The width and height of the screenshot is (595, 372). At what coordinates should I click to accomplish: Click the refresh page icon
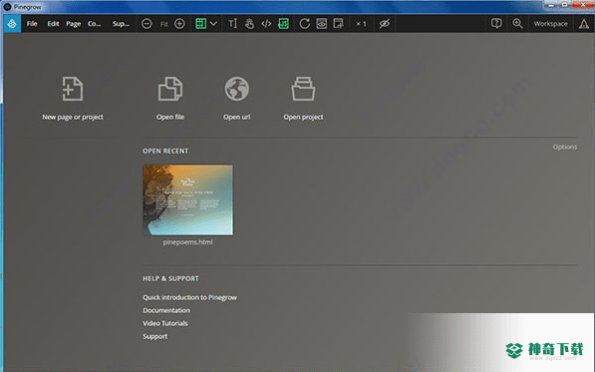pyautogui.click(x=304, y=24)
